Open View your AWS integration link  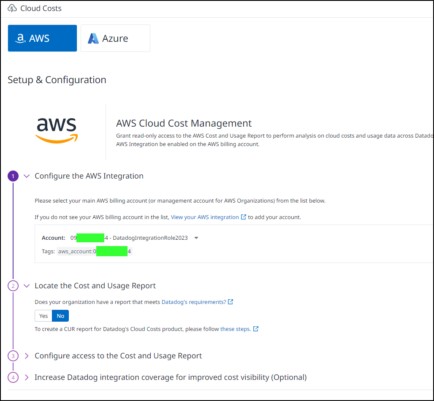click(x=205, y=217)
